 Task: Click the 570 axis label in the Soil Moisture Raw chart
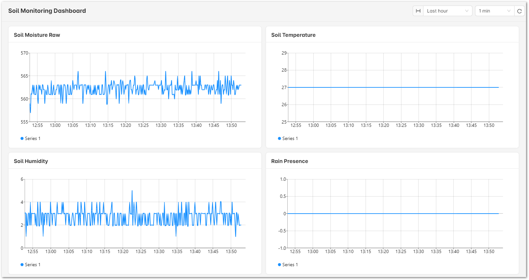(24, 53)
